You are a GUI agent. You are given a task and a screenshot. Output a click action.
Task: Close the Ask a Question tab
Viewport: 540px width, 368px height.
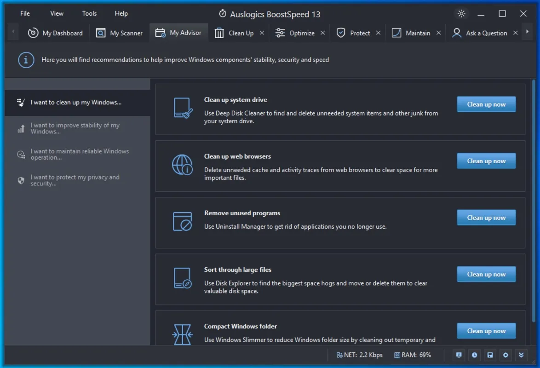[516, 33]
